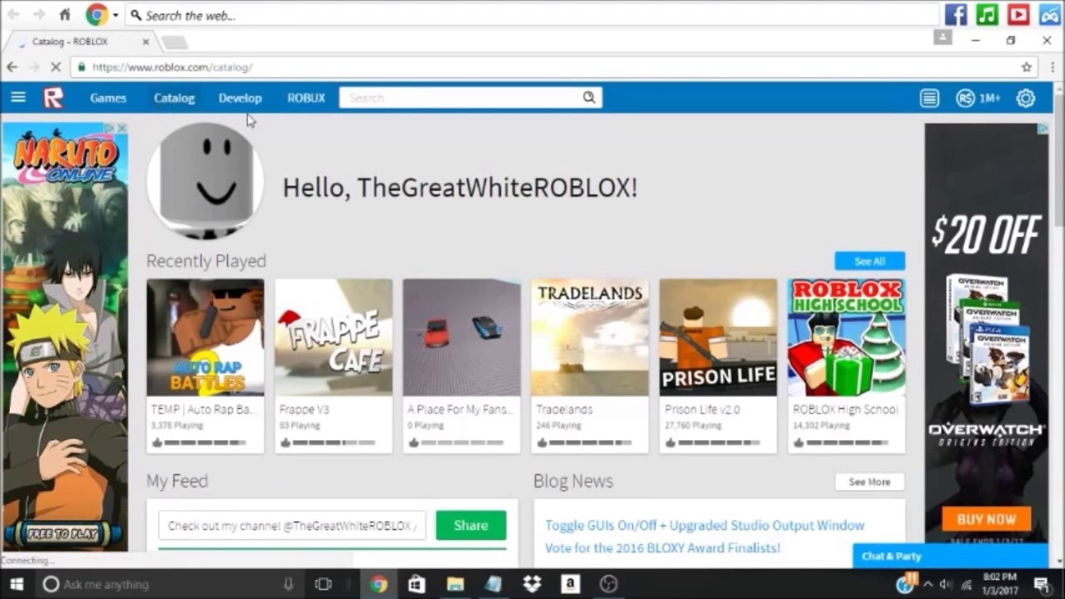This screenshot has width=1065, height=599.
Task: Open 'Toggle GUIs On/Off + Upgraded Studio Output Window' link
Action: coord(705,525)
